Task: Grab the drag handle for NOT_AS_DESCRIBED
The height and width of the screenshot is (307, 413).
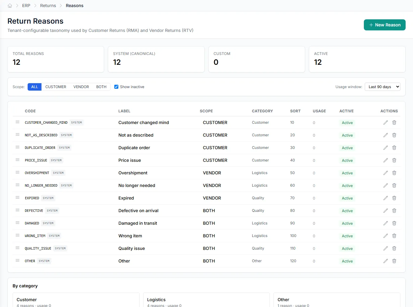Action: 18,135
